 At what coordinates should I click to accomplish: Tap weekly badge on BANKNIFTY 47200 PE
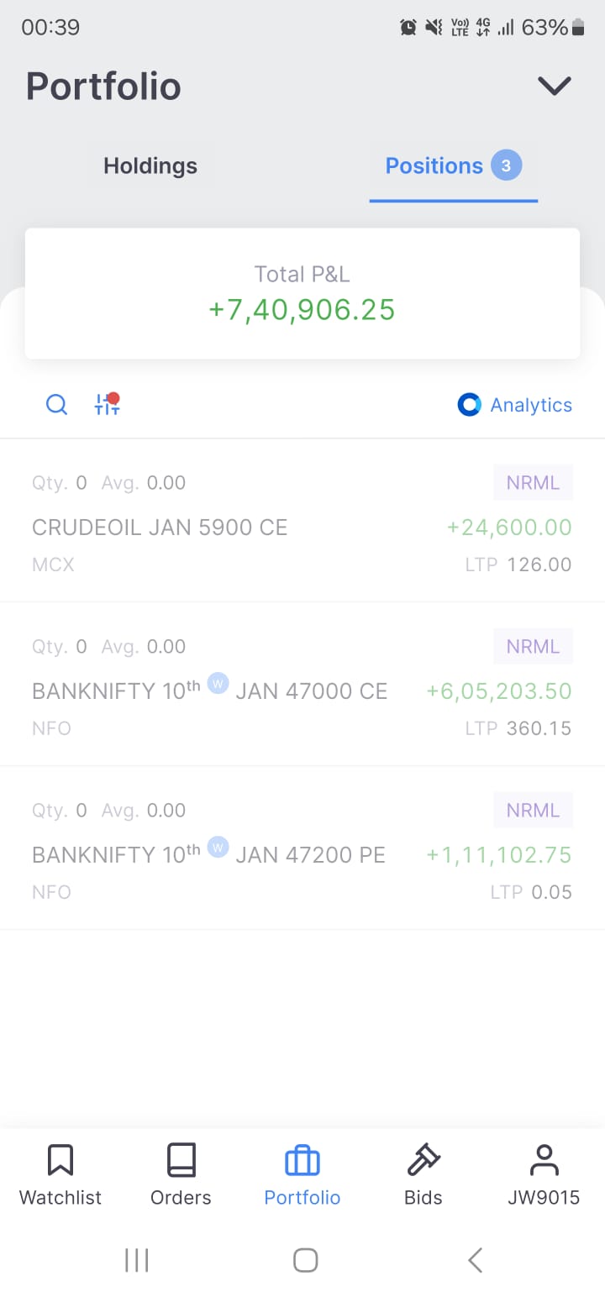click(x=218, y=846)
